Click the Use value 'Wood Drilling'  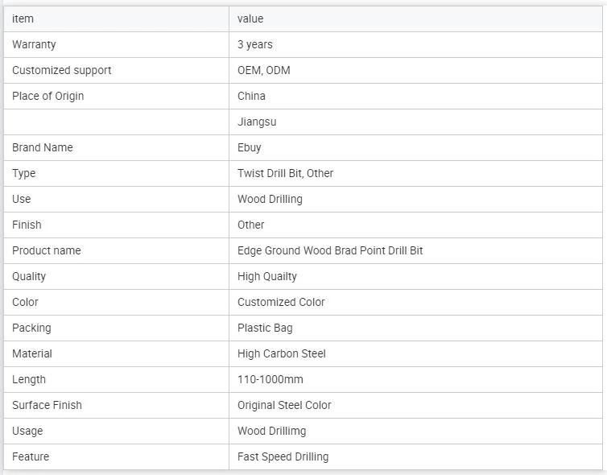click(270, 199)
